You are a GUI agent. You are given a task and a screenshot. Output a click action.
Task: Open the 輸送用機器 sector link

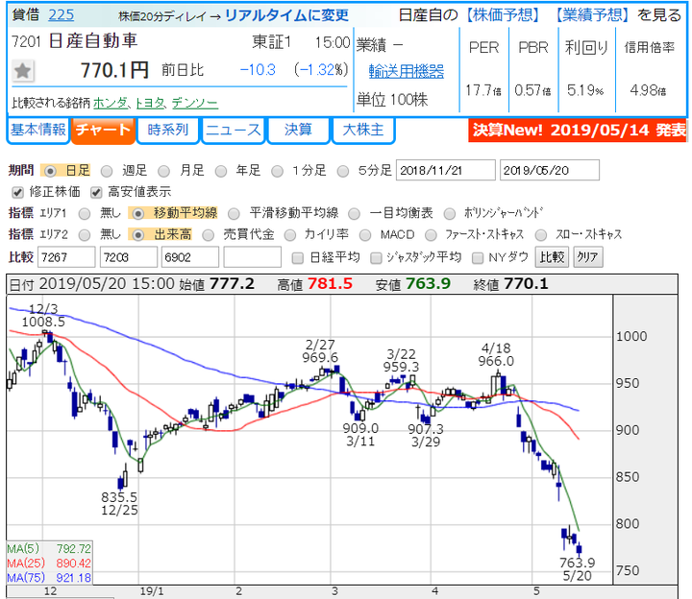406,71
